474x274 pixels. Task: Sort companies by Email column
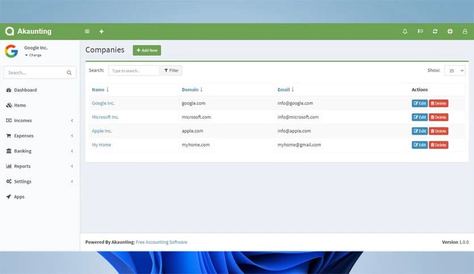pyautogui.click(x=286, y=89)
